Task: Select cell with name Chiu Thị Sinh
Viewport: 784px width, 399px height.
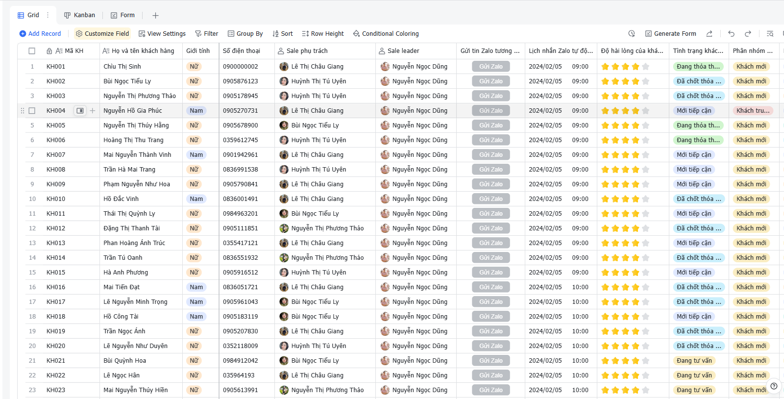Action: point(141,67)
